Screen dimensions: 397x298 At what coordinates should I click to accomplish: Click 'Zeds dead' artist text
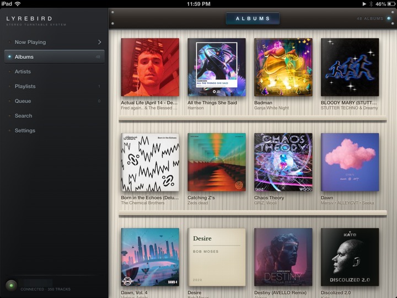[x=198, y=203]
